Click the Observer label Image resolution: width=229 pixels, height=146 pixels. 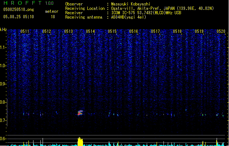pos(74,4)
